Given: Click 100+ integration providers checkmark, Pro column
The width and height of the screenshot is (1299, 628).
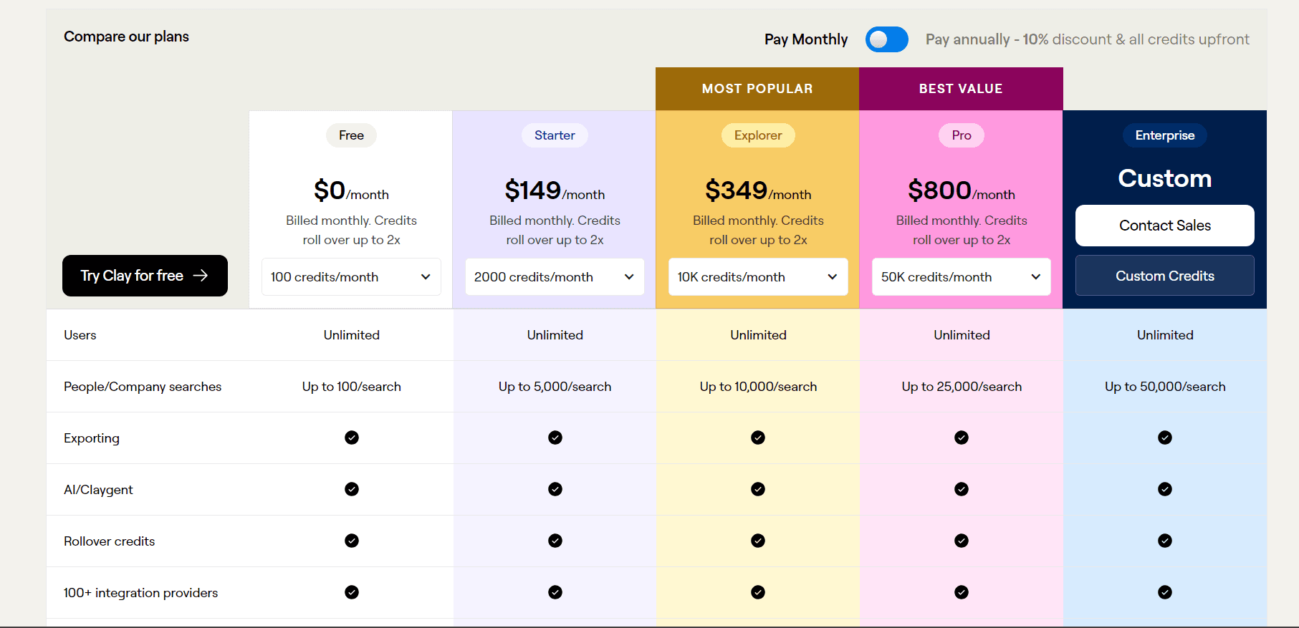Looking at the screenshot, I should pos(962,592).
